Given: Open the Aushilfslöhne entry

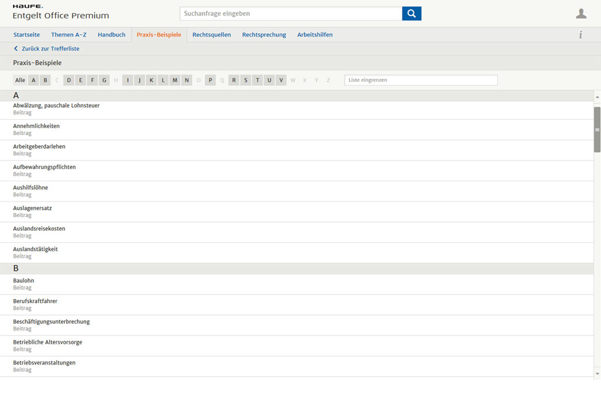Looking at the screenshot, I should (x=296, y=191).
